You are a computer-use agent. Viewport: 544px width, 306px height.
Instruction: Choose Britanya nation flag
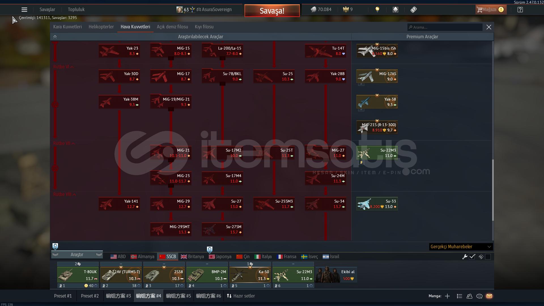click(192, 257)
